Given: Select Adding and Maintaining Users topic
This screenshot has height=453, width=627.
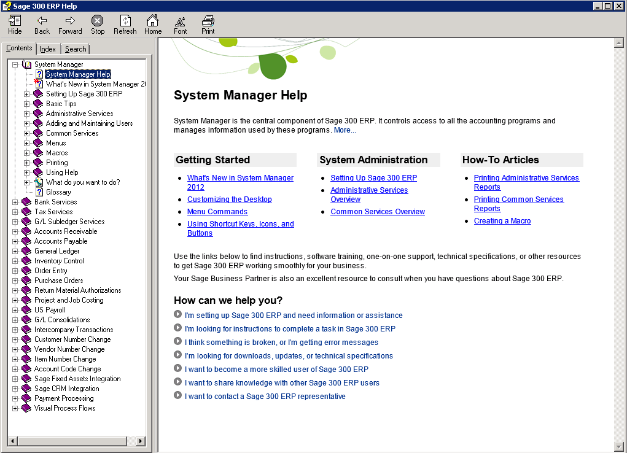Looking at the screenshot, I should (89, 123).
